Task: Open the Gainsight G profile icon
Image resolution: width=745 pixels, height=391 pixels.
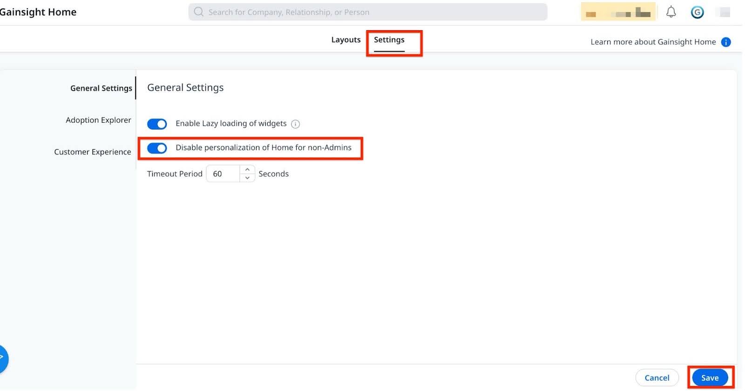Action: 697,12
